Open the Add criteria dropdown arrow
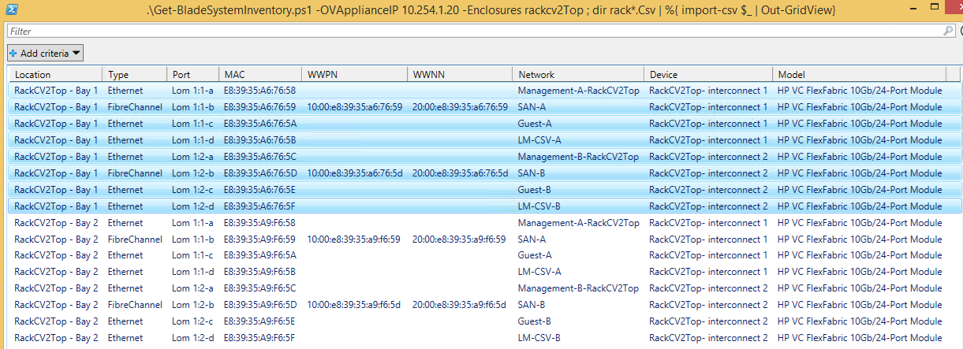Image resolution: width=963 pixels, height=349 pixels. tap(76, 54)
